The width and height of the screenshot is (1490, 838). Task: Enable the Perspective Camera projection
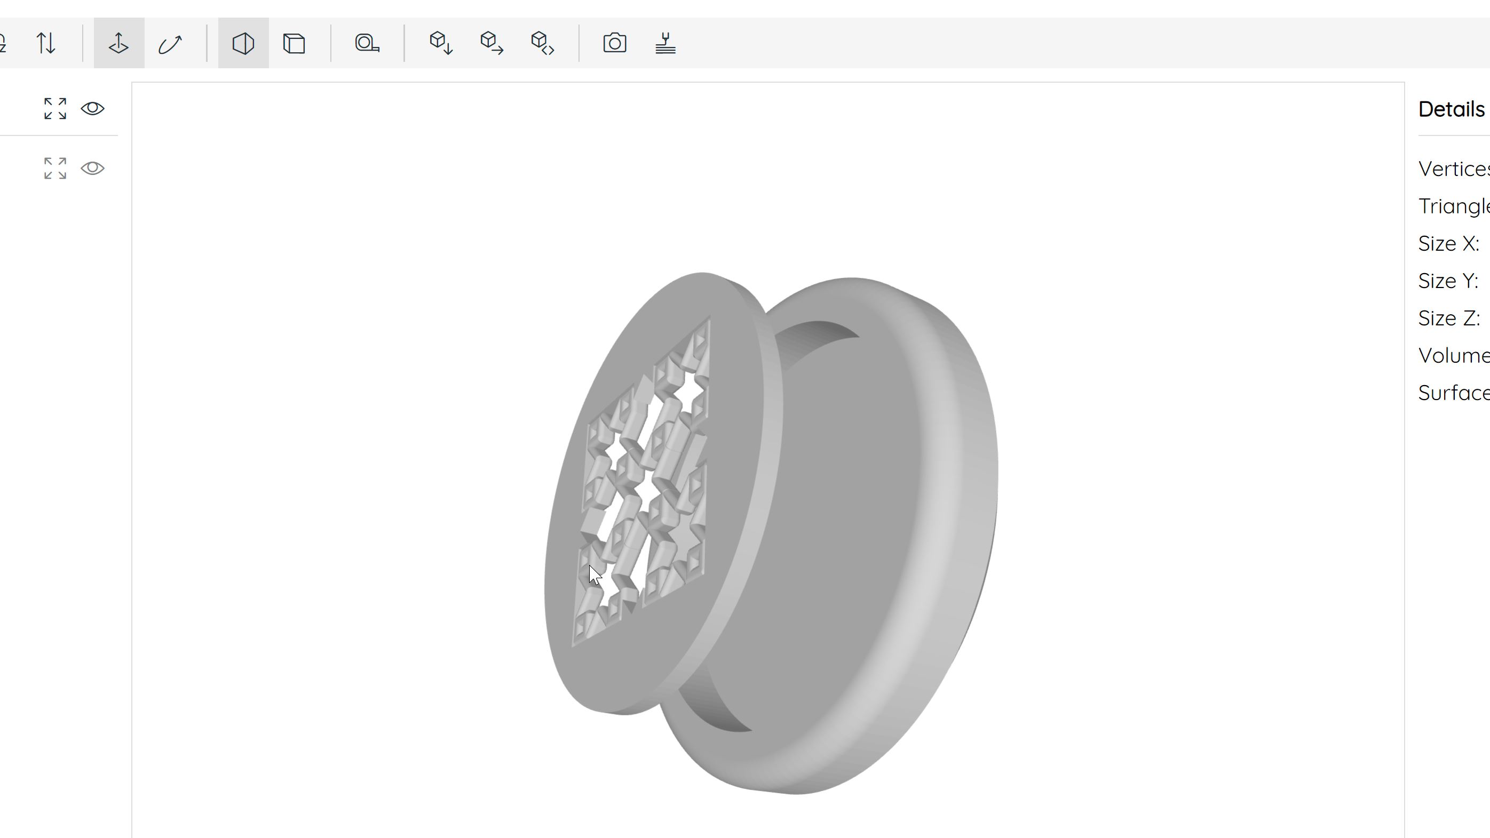coord(243,43)
